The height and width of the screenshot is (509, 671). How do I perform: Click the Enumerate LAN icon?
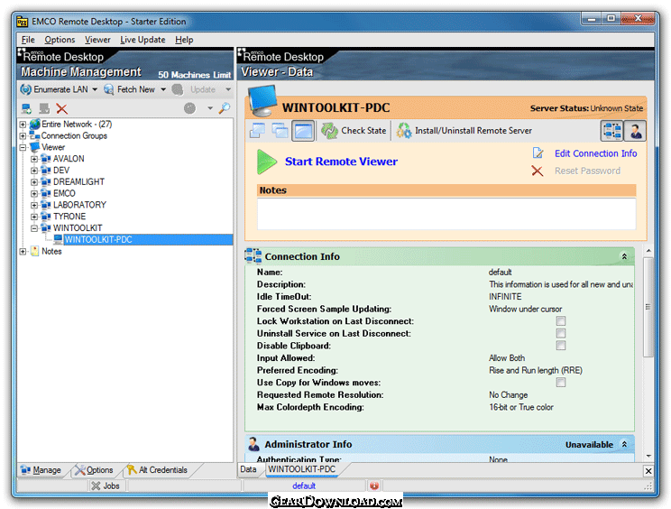[x=25, y=89]
